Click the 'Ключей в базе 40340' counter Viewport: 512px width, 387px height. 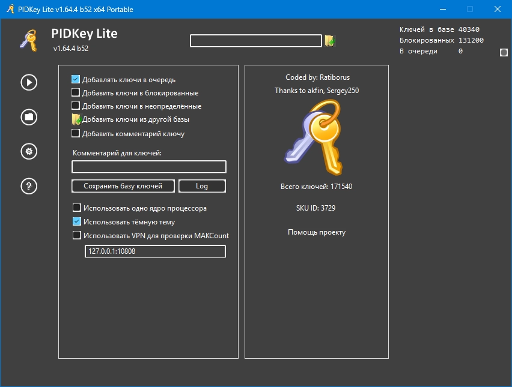439,29
